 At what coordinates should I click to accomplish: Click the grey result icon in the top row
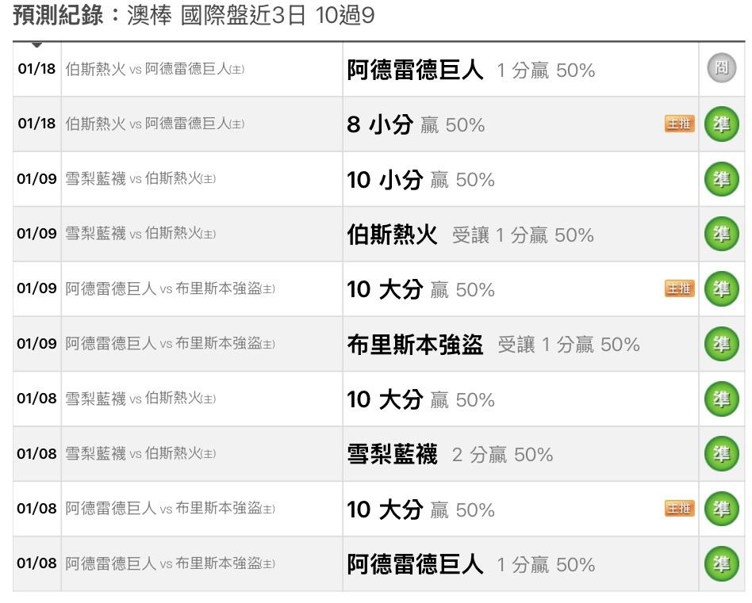pyautogui.click(x=721, y=69)
